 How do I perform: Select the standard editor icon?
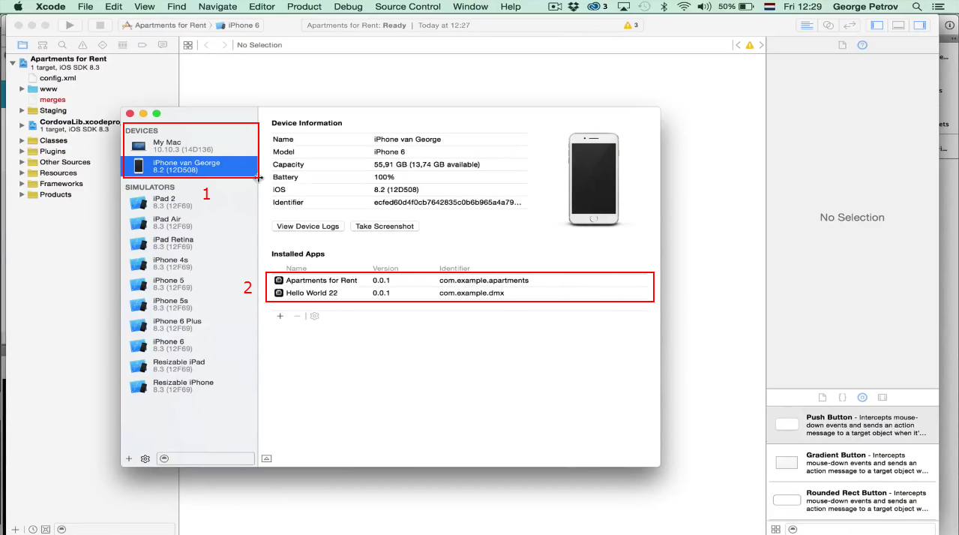click(x=807, y=25)
